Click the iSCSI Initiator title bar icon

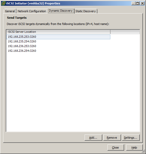(3, 3)
